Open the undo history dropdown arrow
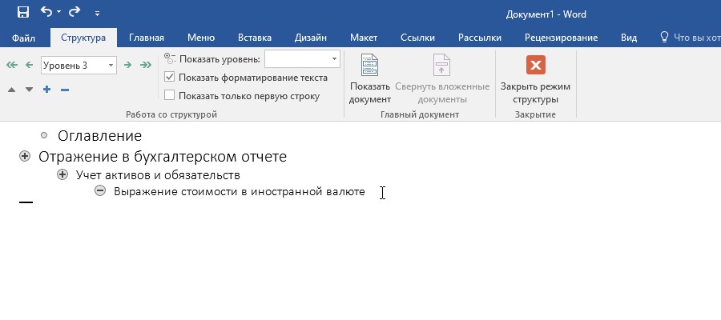This screenshot has width=721, height=320. 58,12
